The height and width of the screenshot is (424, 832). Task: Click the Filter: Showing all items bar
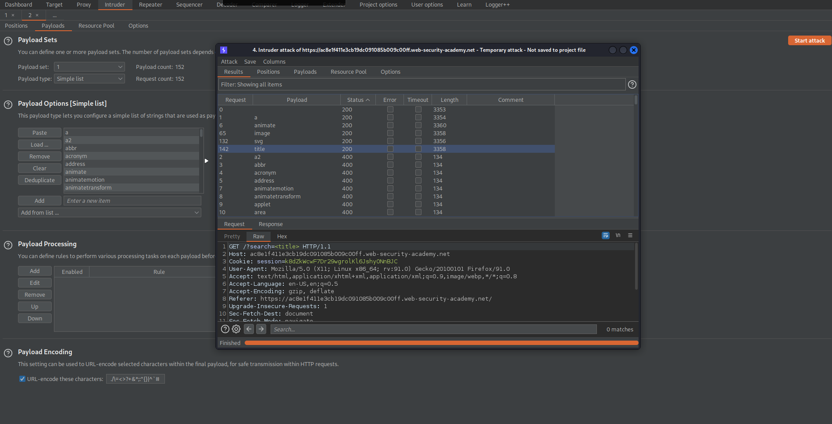point(421,85)
